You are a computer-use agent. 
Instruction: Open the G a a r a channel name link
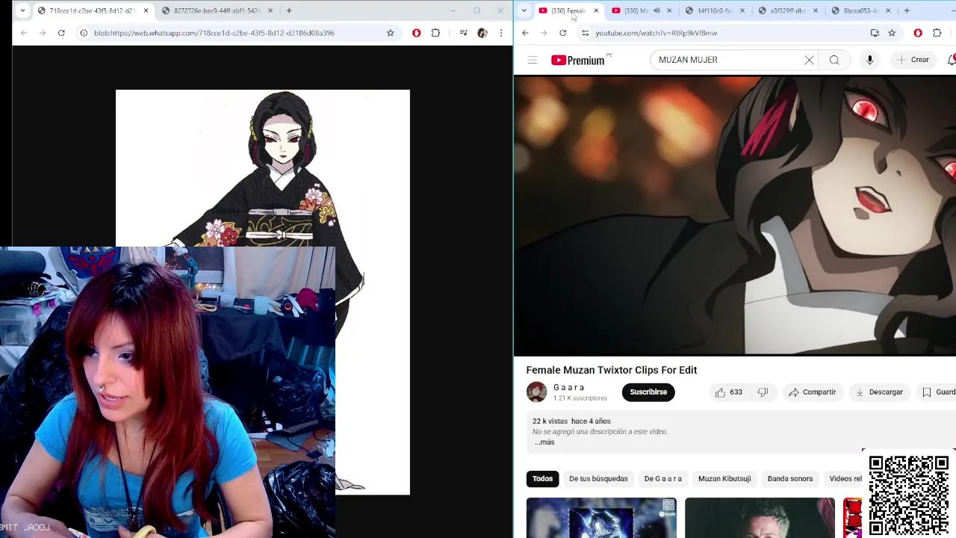point(568,387)
